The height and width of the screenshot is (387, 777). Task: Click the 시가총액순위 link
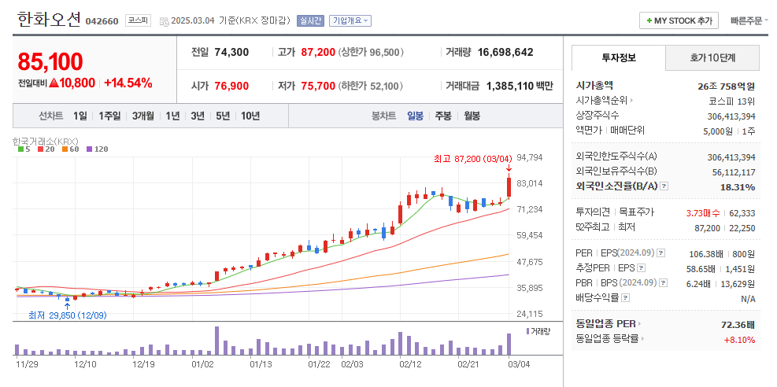(x=601, y=101)
